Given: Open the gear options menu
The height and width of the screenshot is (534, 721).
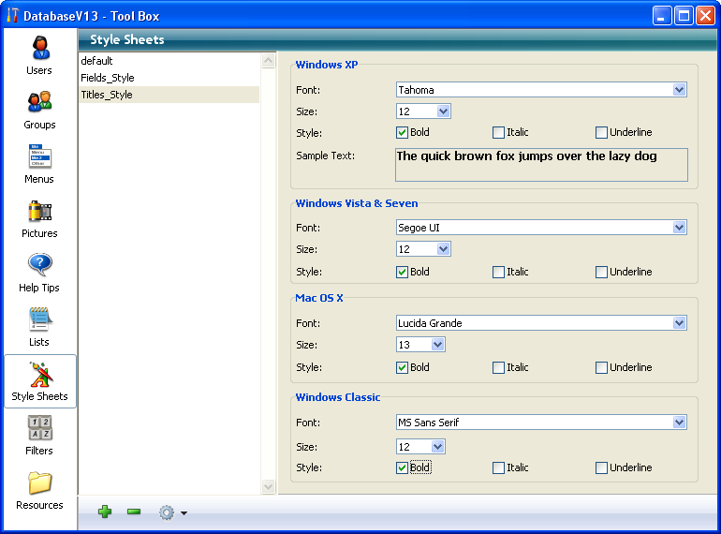Looking at the screenshot, I should click(171, 512).
